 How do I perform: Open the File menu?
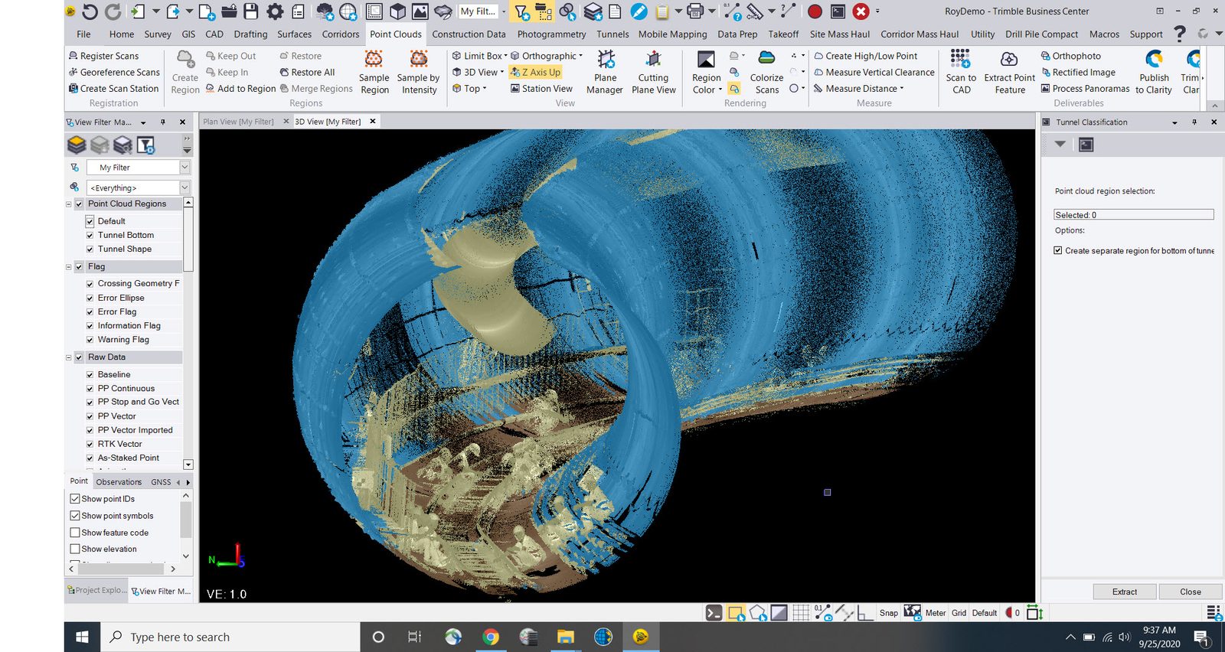pos(83,34)
